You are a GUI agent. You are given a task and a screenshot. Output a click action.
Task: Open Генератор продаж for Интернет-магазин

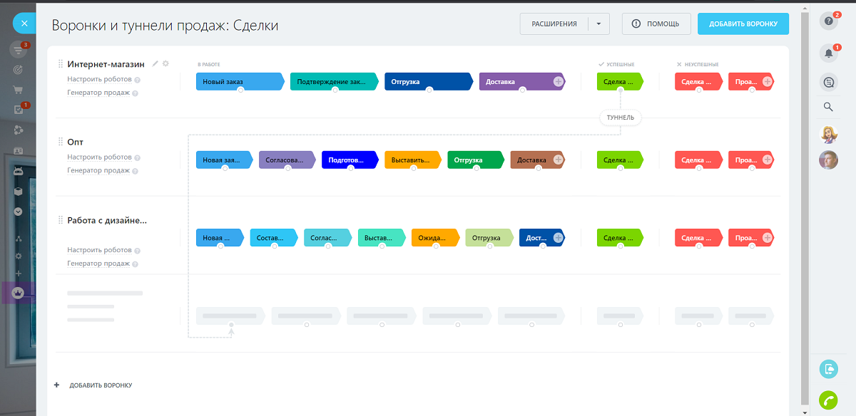98,93
